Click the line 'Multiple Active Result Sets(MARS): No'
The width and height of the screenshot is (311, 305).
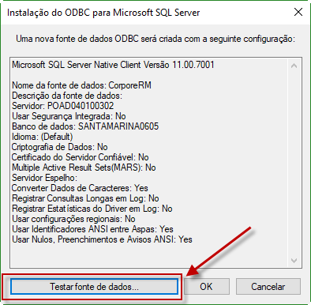coord(84,168)
